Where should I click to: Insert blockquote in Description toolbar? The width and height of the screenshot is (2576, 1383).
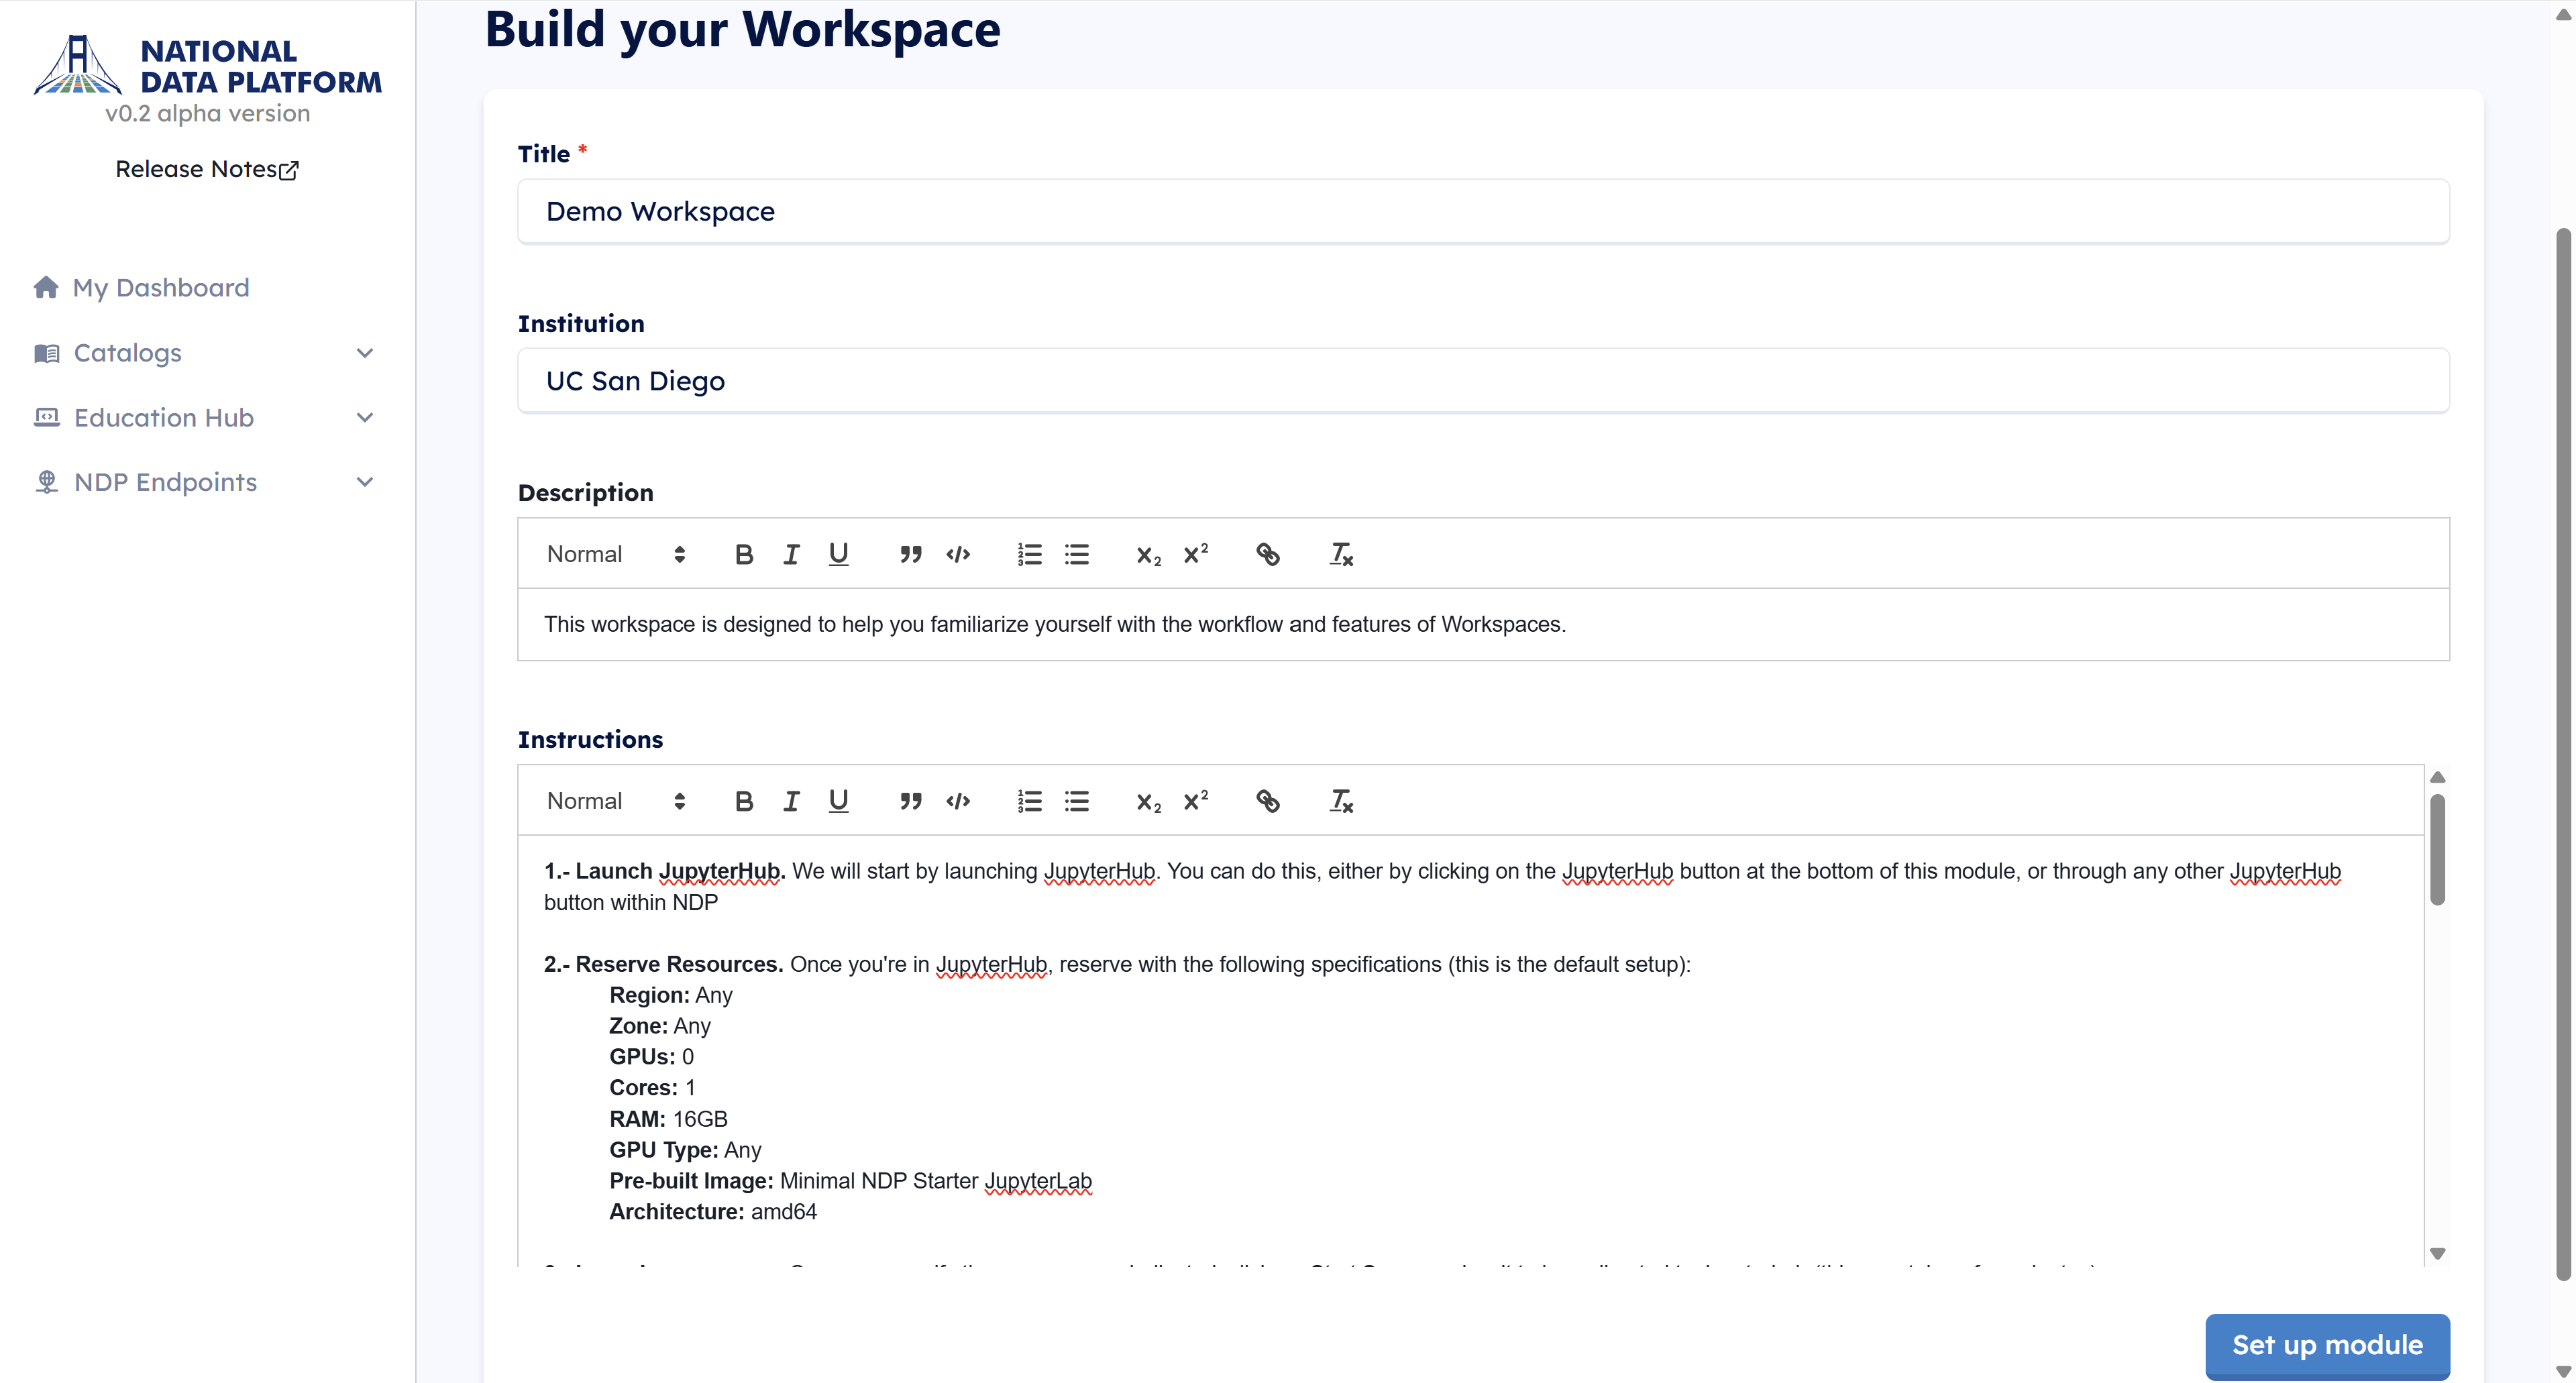910,554
